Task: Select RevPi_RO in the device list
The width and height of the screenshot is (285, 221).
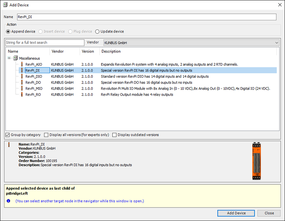Action: 33,94
